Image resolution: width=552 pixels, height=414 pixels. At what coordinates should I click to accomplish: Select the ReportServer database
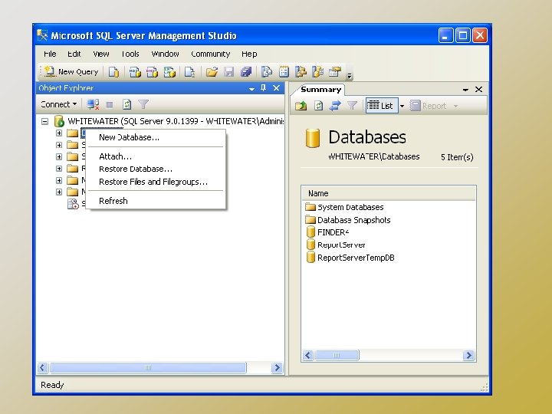pyautogui.click(x=336, y=245)
